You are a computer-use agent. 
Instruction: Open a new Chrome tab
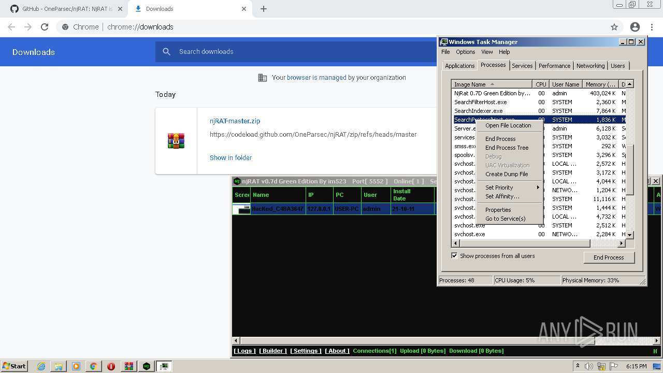pos(264,9)
